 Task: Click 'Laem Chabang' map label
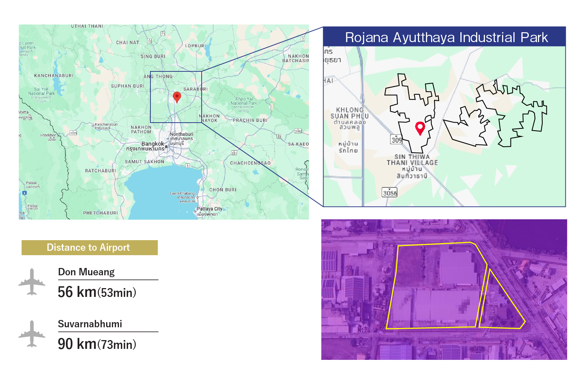click(182, 193)
